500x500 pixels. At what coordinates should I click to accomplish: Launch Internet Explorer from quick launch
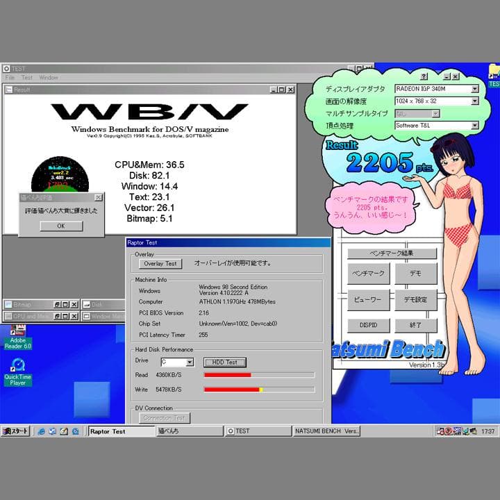41,431
